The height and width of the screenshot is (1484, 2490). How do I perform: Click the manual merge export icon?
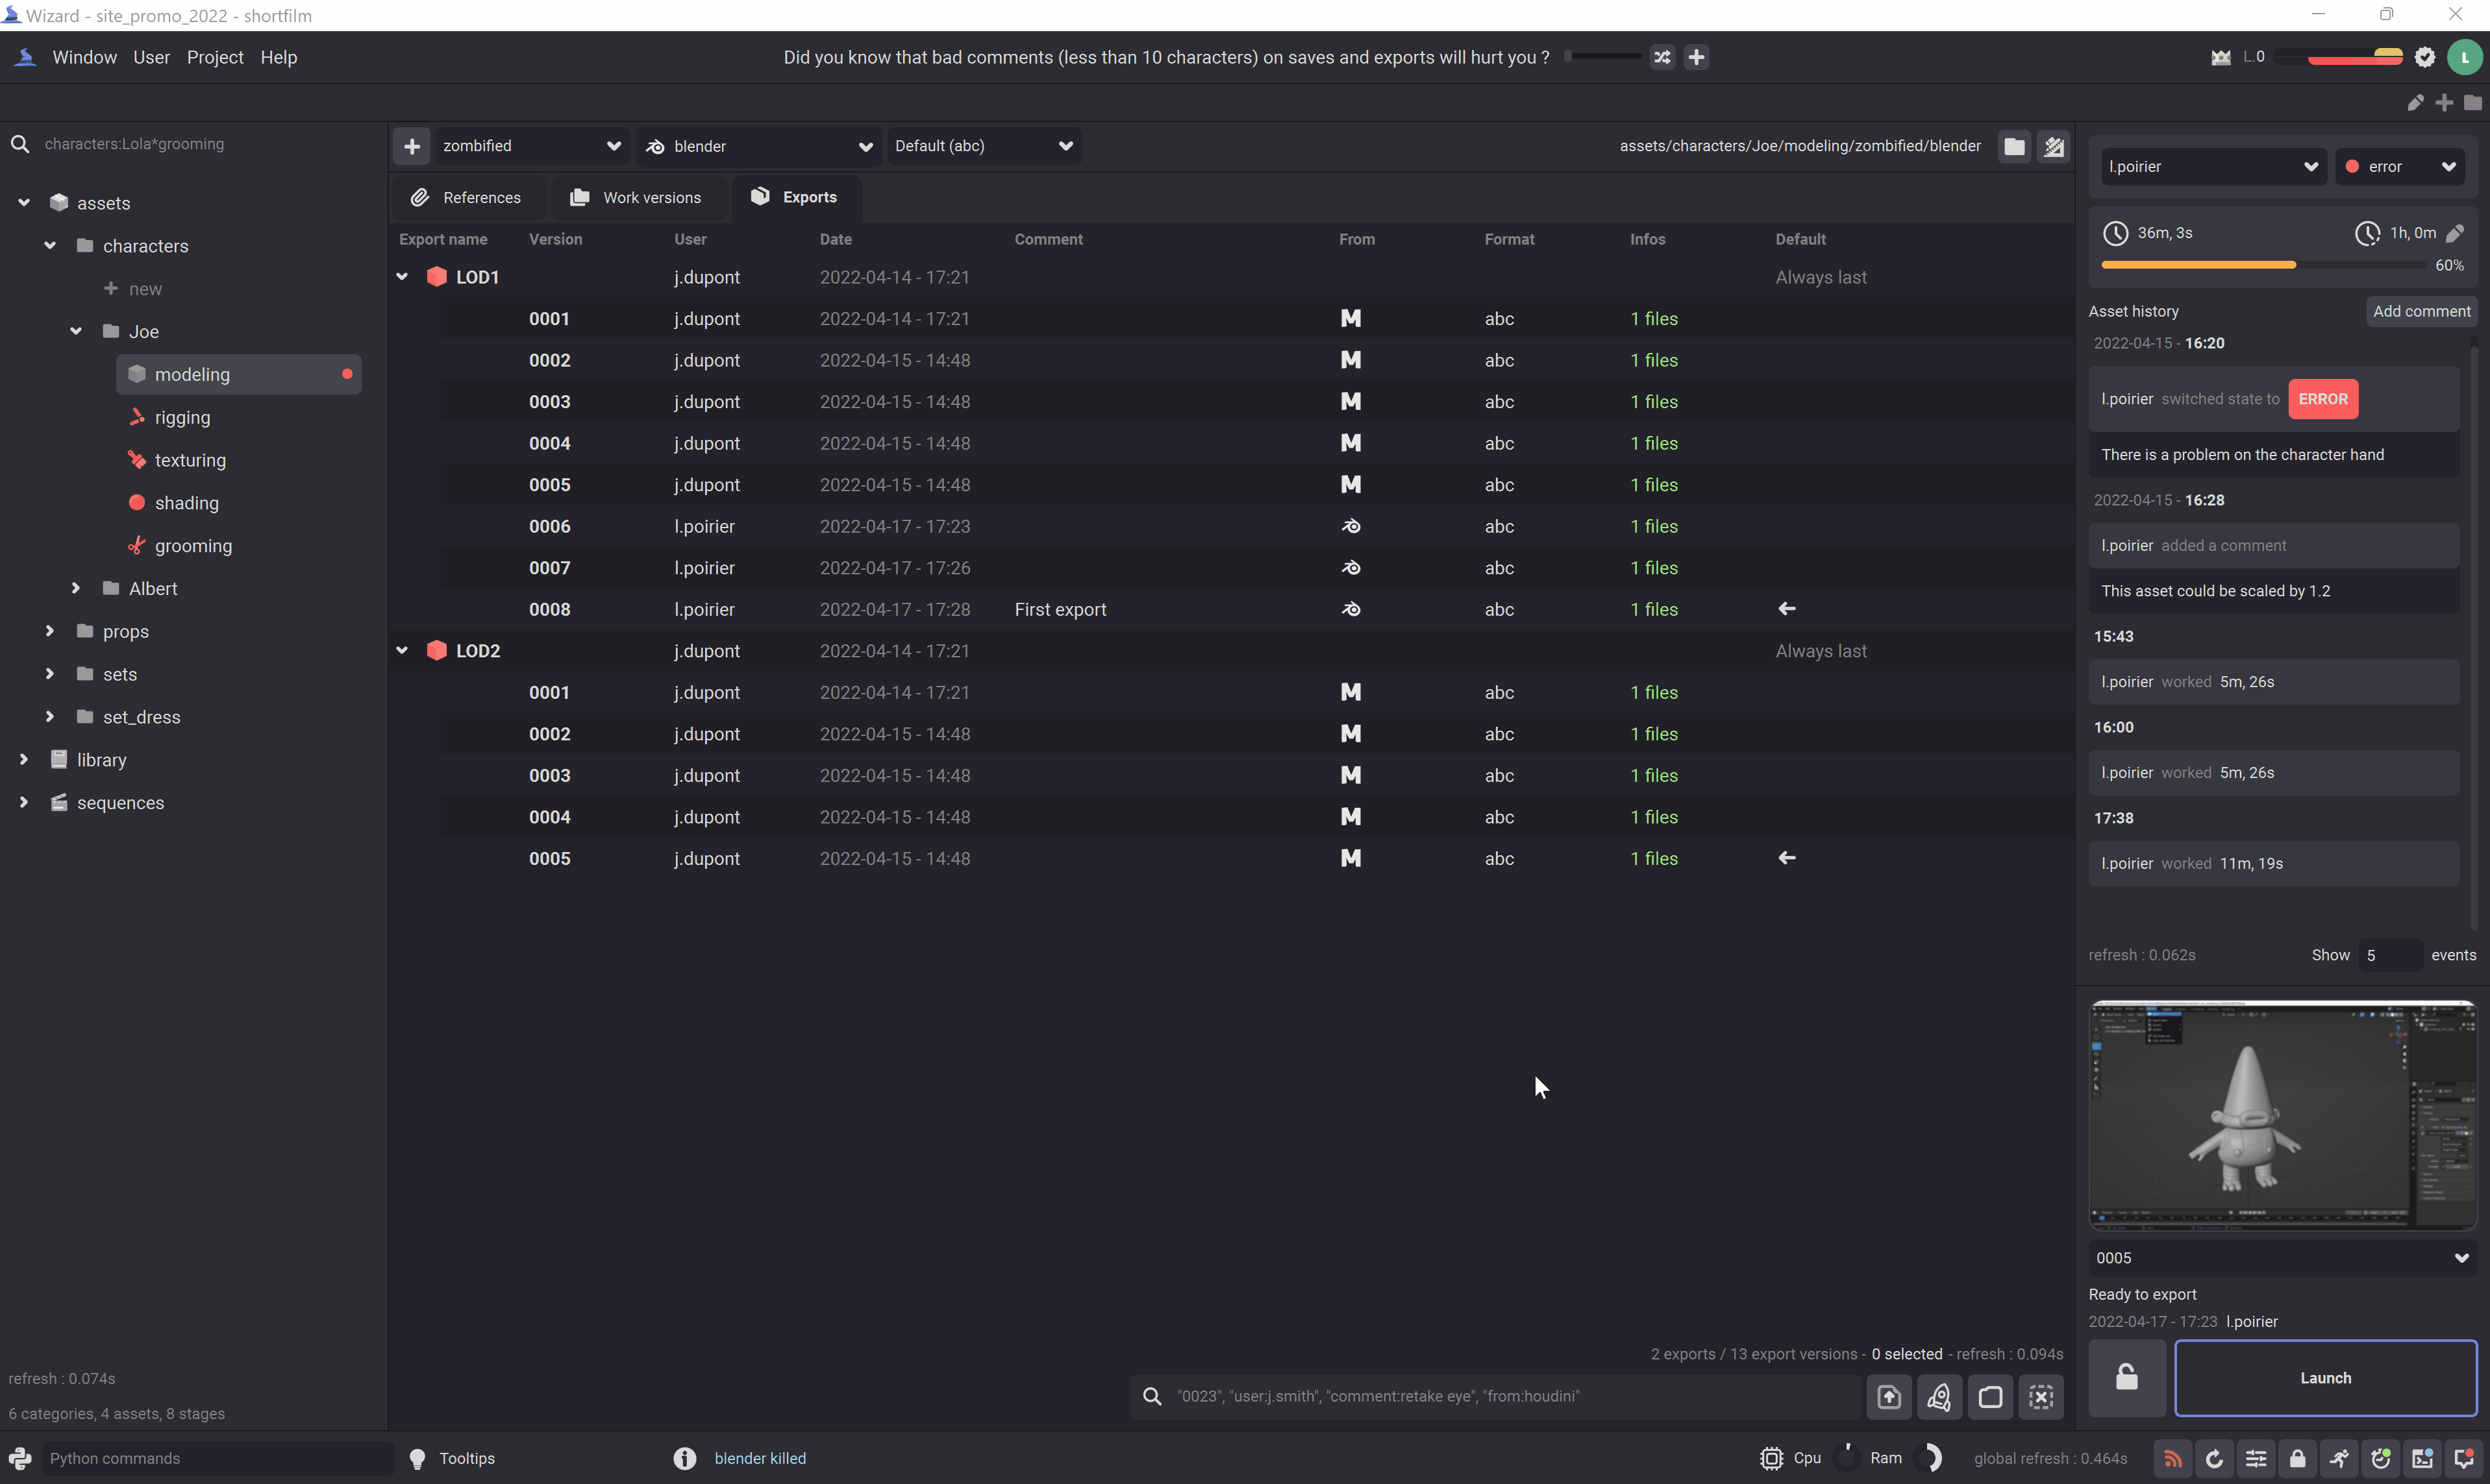[x=1889, y=1397]
